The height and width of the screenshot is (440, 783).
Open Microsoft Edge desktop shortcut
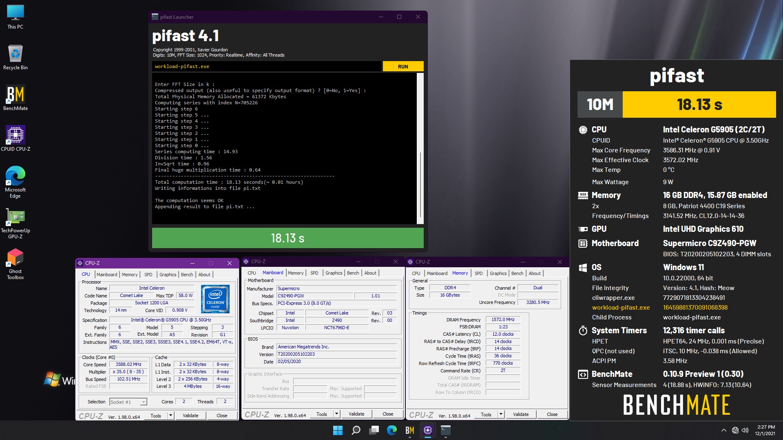(x=15, y=182)
